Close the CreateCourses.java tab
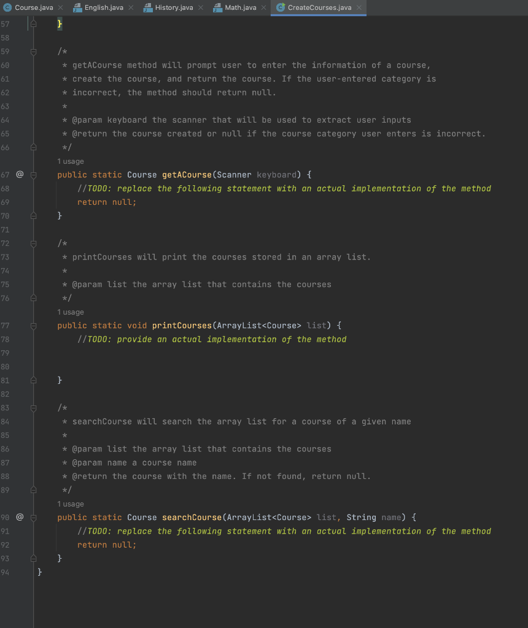This screenshot has width=528, height=628. pos(359,7)
